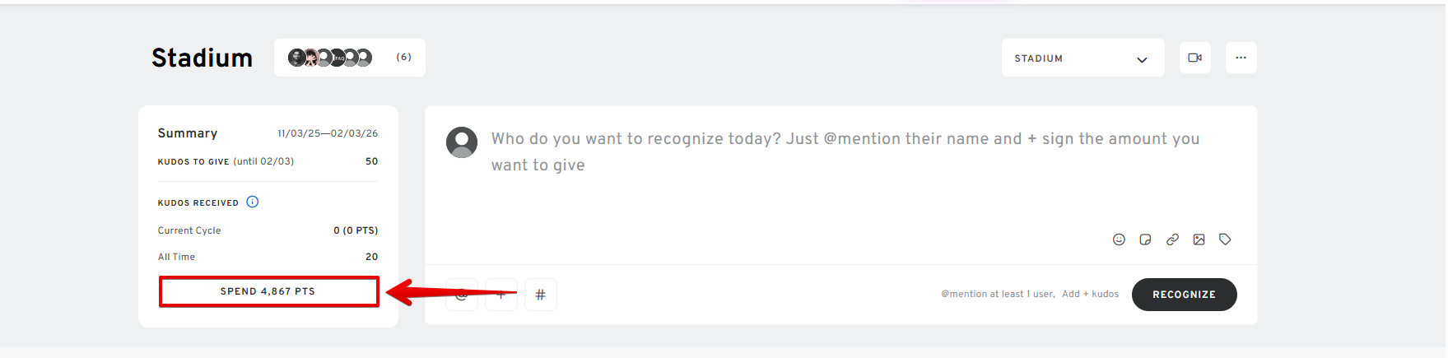Click the hashtag # button
The height and width of the screenshot is (358, 1448).
(540, 295)
